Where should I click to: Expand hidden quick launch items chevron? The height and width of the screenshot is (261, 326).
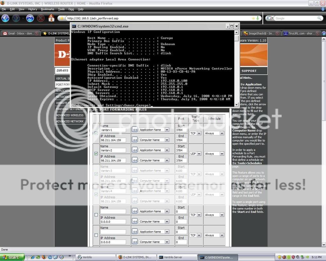(69, 256)
